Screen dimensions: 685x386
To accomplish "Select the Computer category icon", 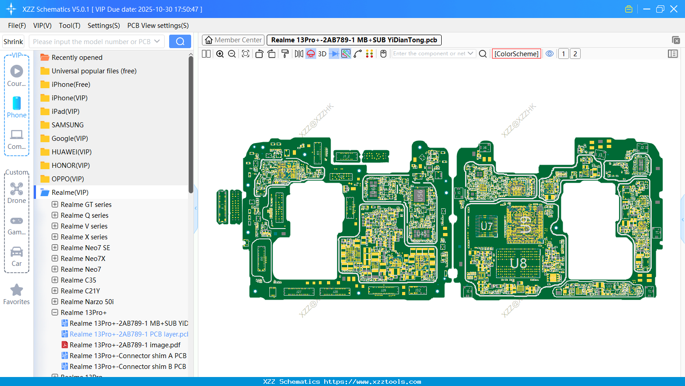I will [17, 139].
